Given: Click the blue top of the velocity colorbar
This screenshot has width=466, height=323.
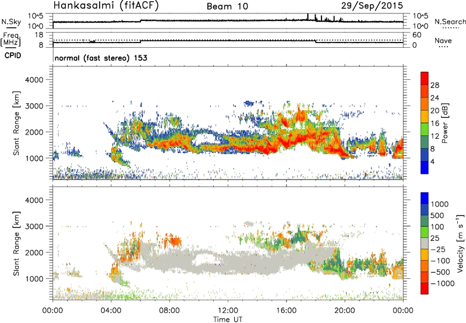Looking at the screenshot, I should pos(425,198).
